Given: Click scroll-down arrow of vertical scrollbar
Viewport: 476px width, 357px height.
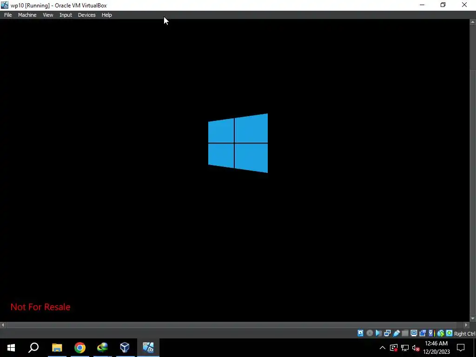Looking at the screenshot, I should [x=473, y=318].
